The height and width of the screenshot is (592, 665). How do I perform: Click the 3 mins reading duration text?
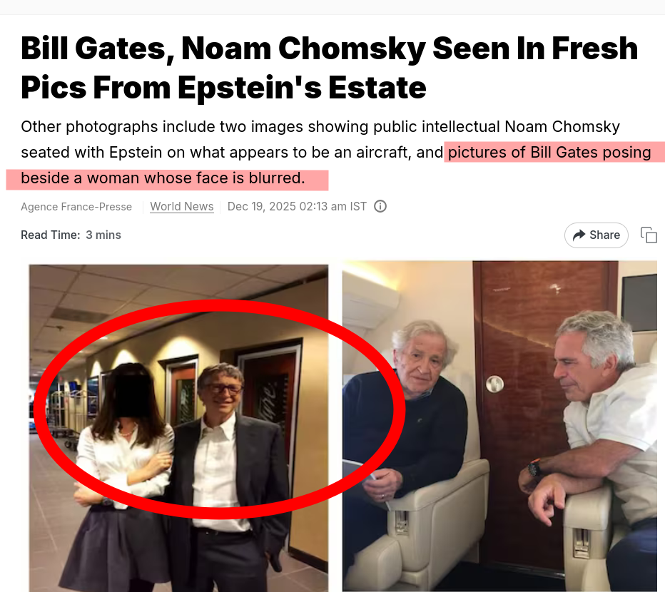[x=103, y=235]
